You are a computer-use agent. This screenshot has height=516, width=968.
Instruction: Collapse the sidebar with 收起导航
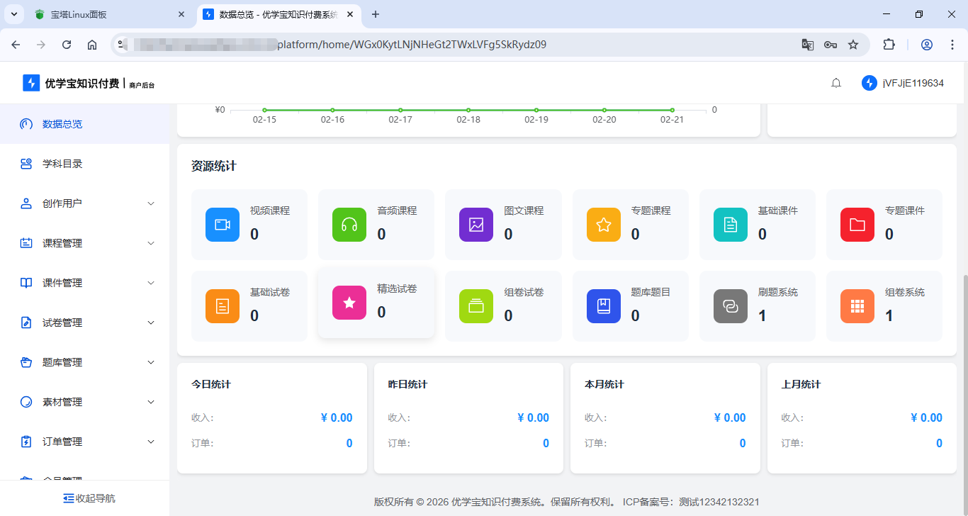pos(89,498)
